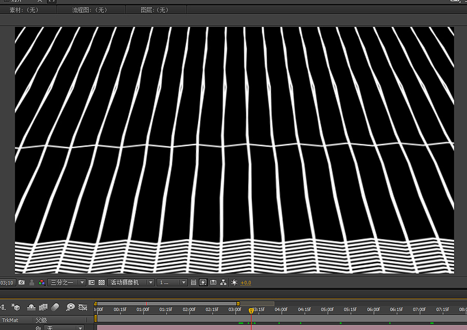
Task: Click the Reset Exposure aperture icon
Action: (x=235, y=282)
